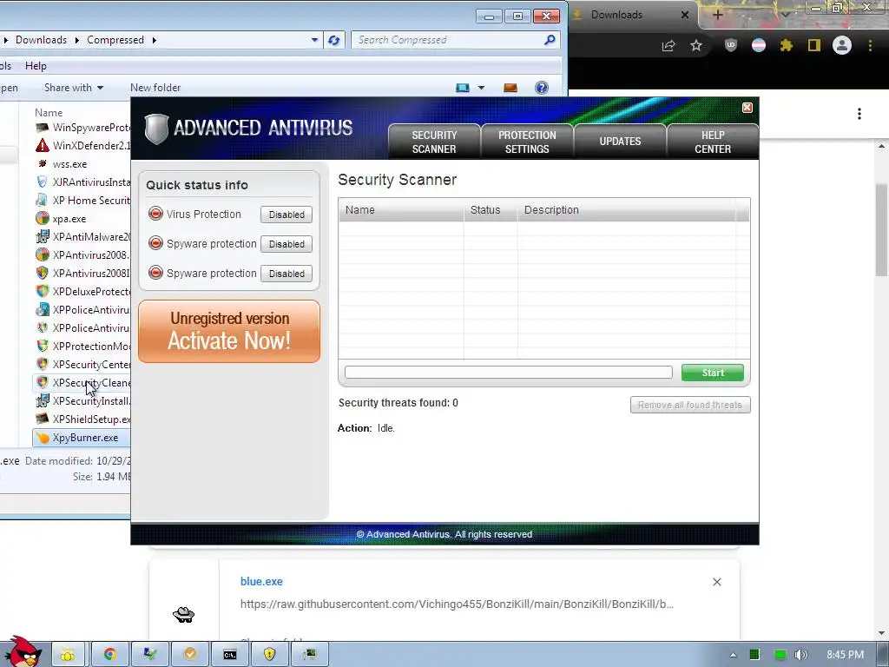Viewport: 889px width, 667px height.
Task: Open the Chrome main menu dots
Action: [870, 45]
